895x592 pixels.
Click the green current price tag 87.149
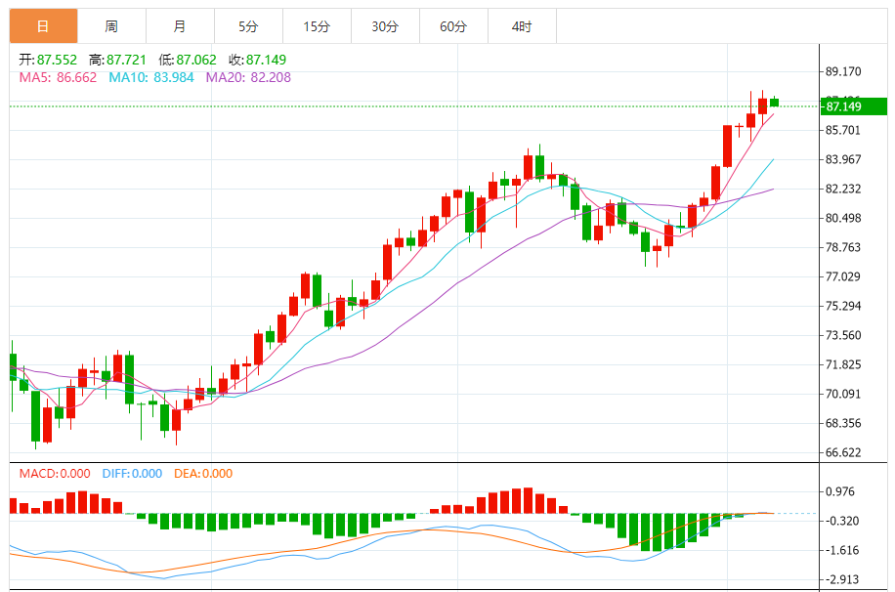coord(853,106)
